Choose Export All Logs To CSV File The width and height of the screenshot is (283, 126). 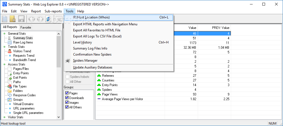point(119,36)
